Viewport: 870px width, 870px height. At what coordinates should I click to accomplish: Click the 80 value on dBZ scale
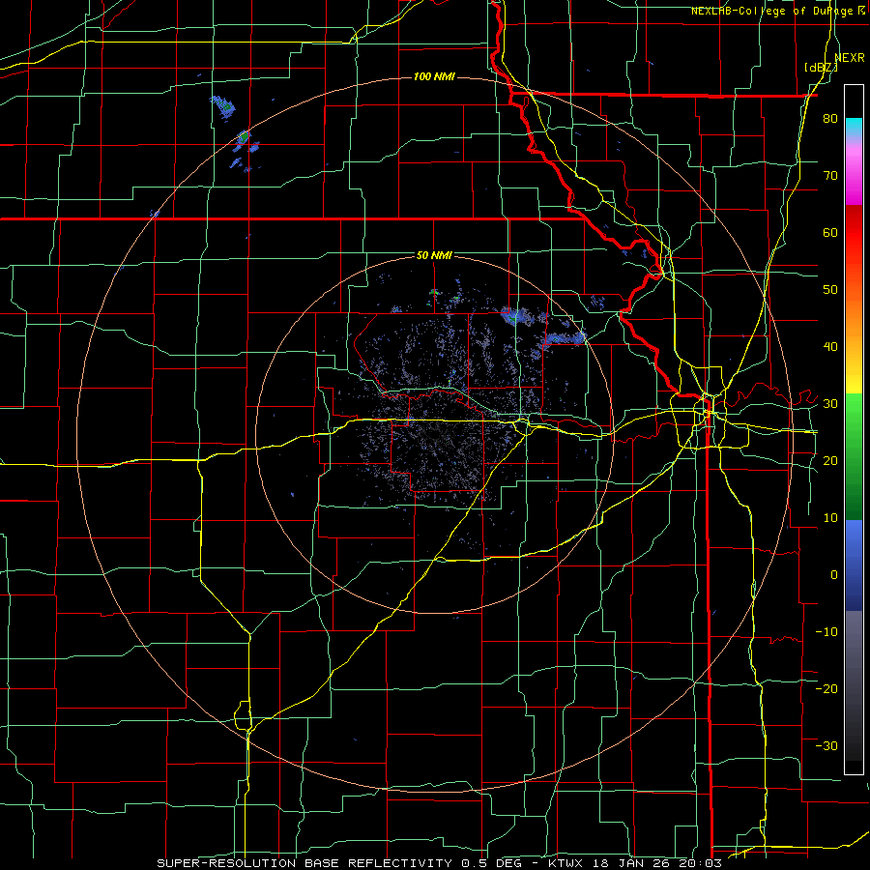point(830,119)
